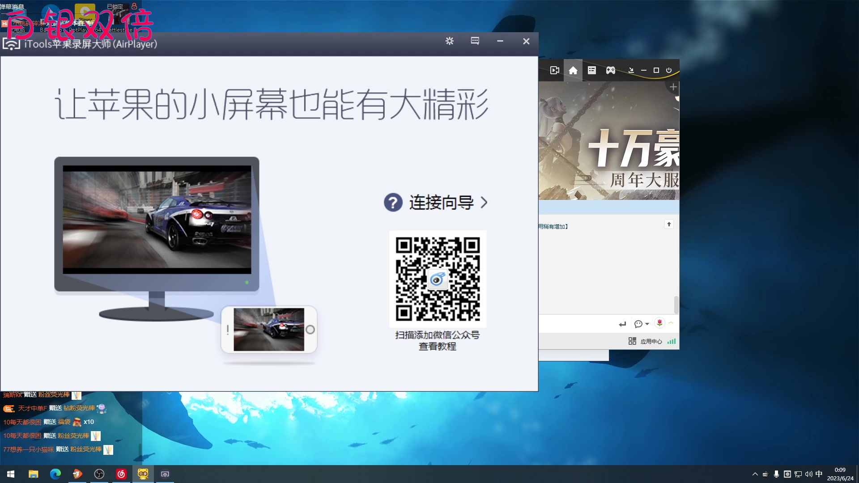This screenshot has width=859, height=483.
Task: Click the dock-to-corner arrow icon in game client
Action: click(631, 70)
